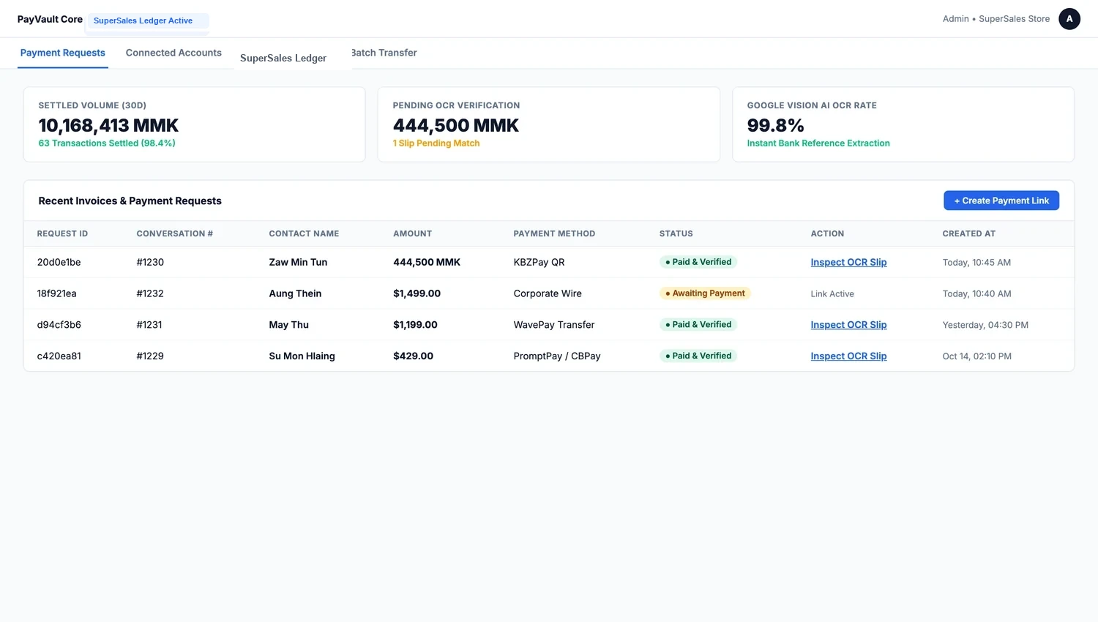
Task: Click contact name May Thu
Action: coord(289,325)
